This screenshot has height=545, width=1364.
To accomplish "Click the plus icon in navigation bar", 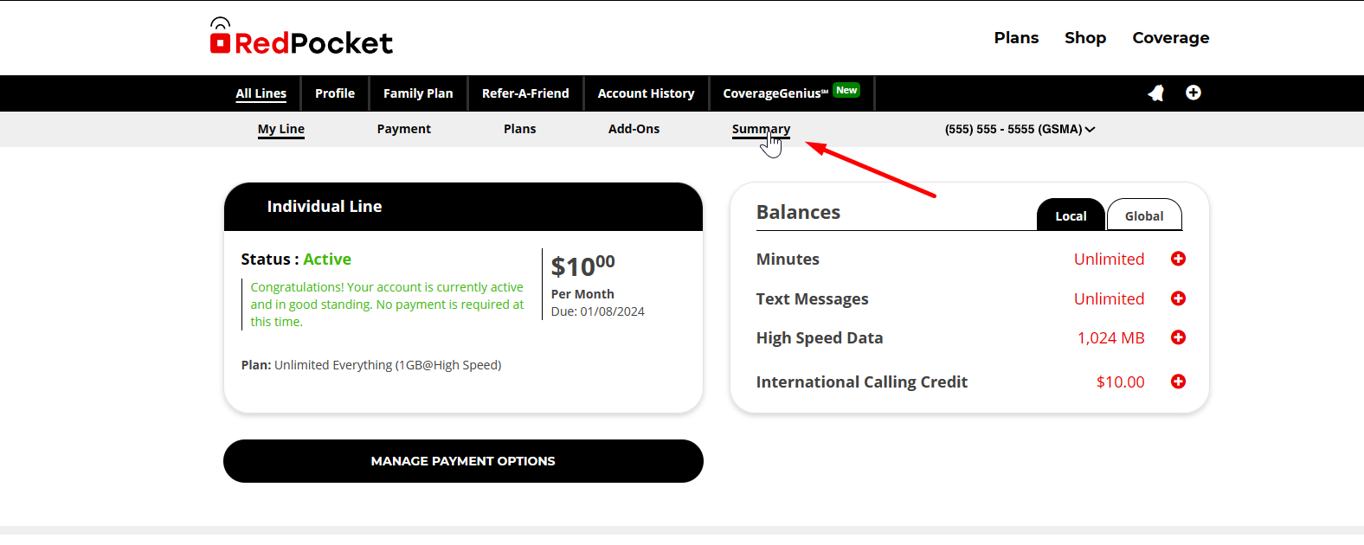I will coord(1193,93).
